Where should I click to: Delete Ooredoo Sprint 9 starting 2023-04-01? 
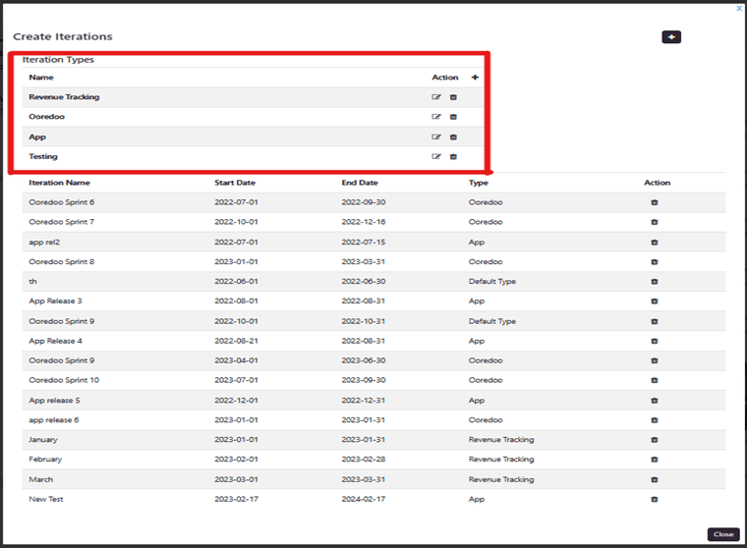coord(654,360)
